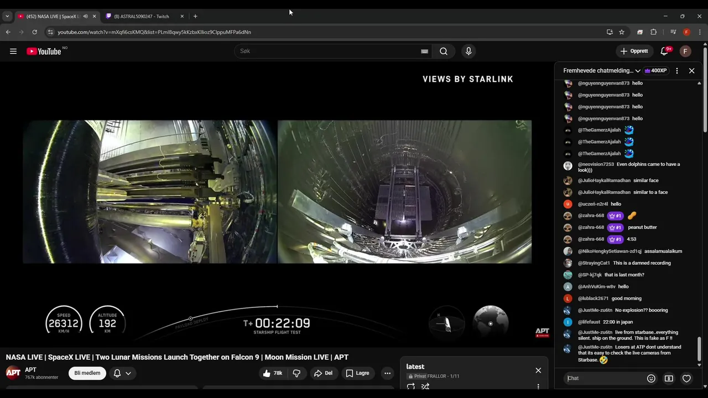The width and height of the screenshot is (708, 398).
Task: Close the 'latest' playlist panel
Action: click(x=538, y=370)
